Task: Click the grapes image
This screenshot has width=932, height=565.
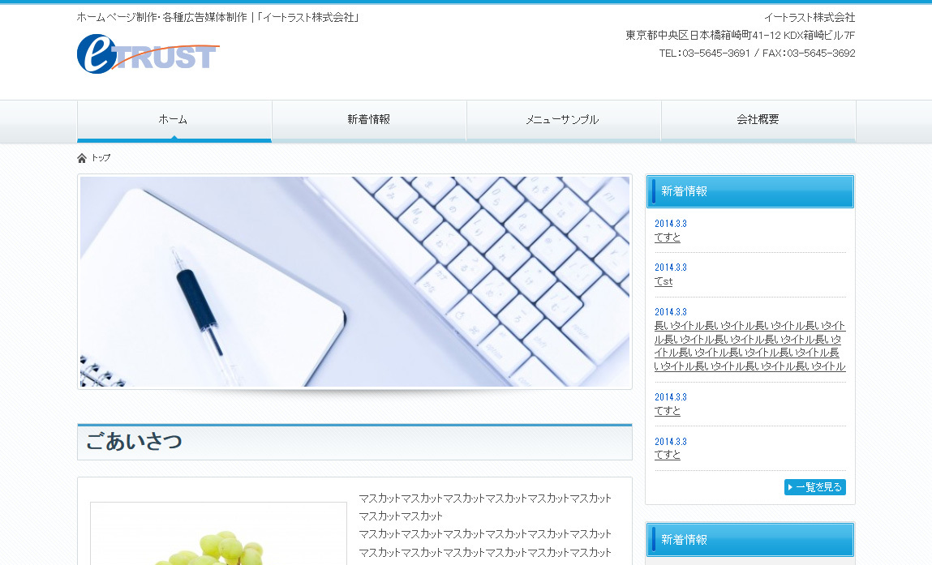Action: [x=218, y=534]
